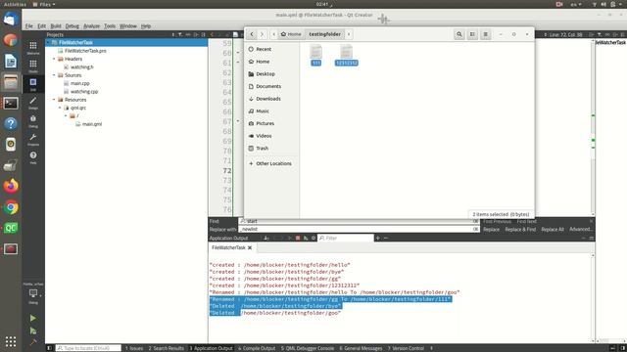Screen dimensions: 627x352
Task: Stop the running application in Application Output
Action: coord(298,238)
